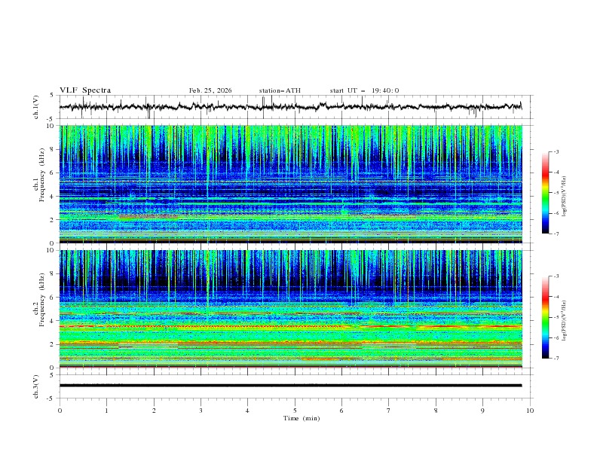The image size is (597, 461).
Task: Click inside the ch.2 spectrogram panel
Action: click(290, 309)
